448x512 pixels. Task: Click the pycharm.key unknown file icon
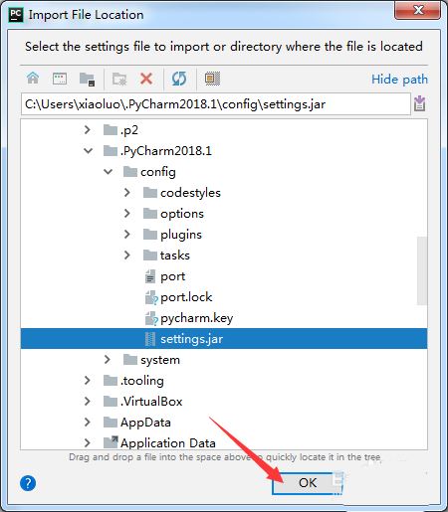click(151, 318)
